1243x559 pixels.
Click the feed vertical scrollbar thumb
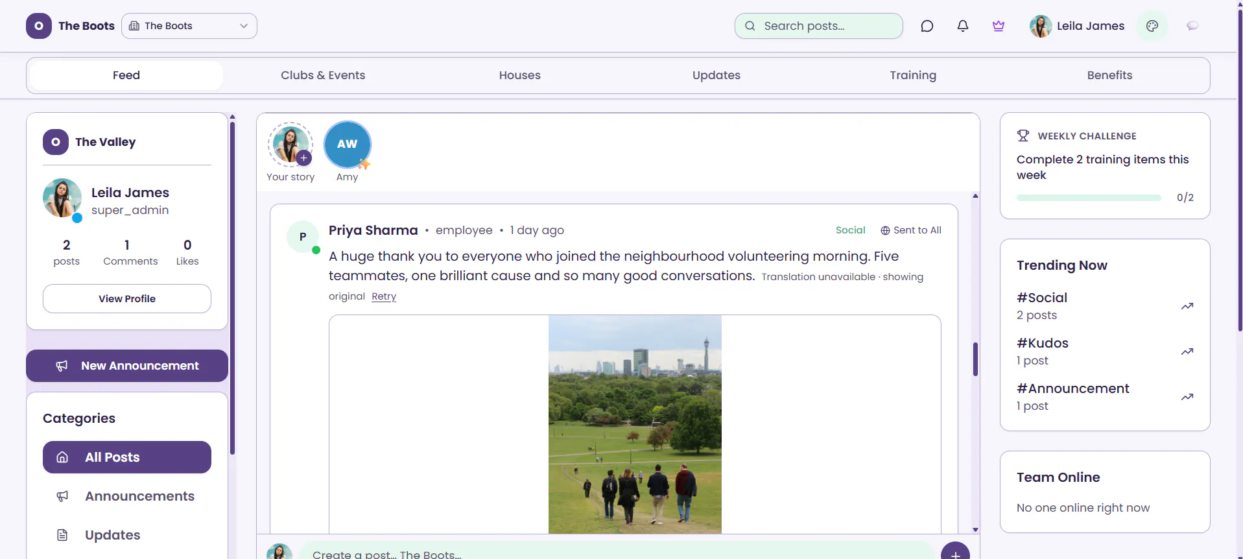click(975, 359)
